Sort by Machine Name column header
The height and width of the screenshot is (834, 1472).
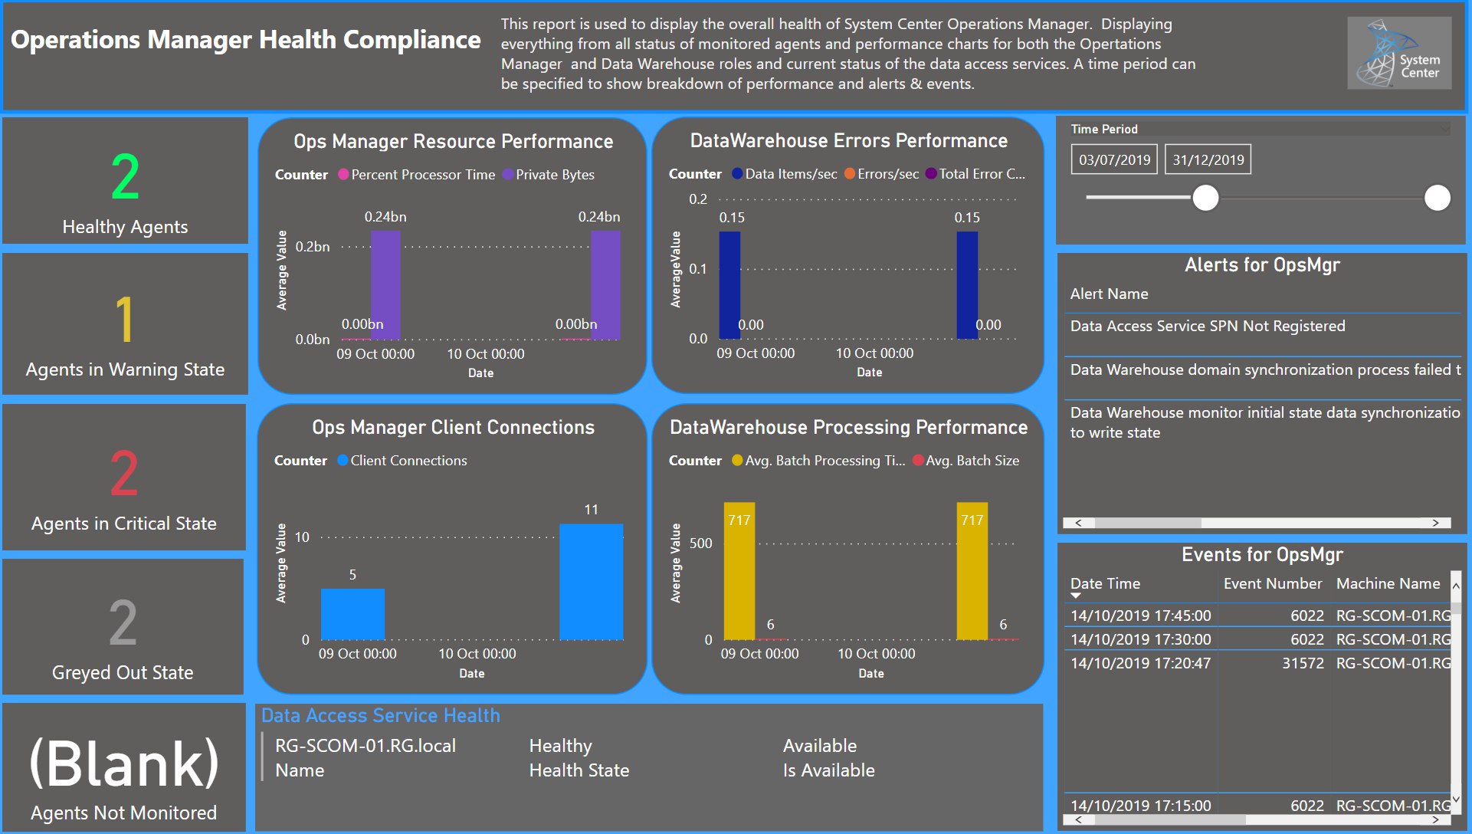tap(1388, 583)
